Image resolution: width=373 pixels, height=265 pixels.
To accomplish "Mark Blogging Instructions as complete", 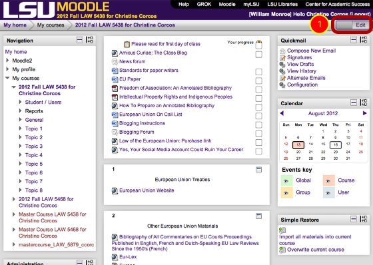I will coord(258,125).
